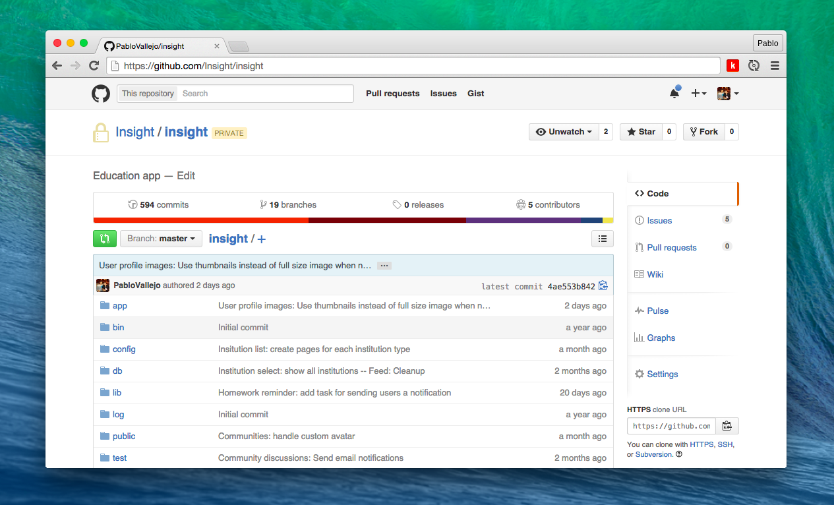Click the browser forward arrow

coord(75,65)
